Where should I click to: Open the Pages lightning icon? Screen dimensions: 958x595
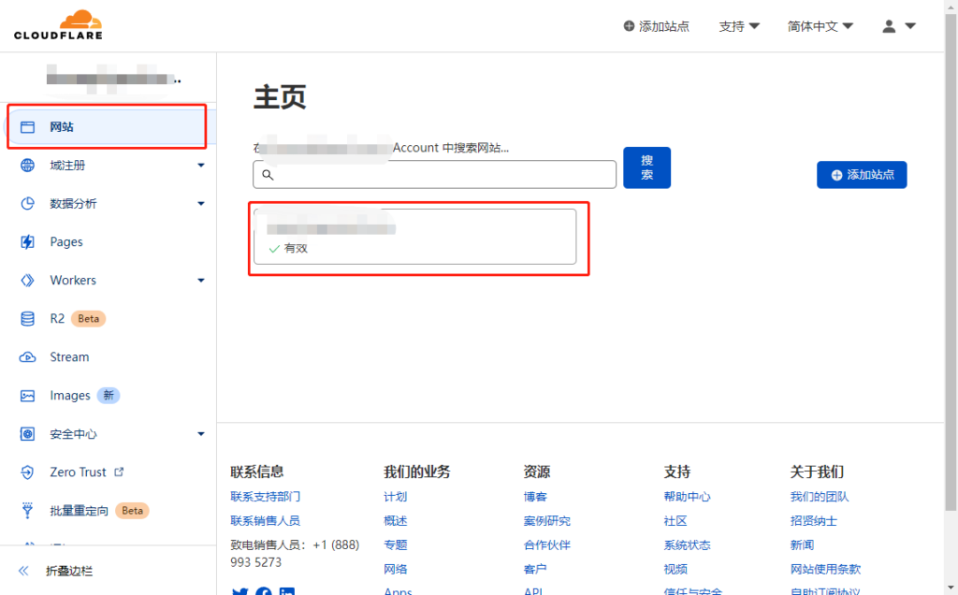pyautogui.click(x=28, y=242)
